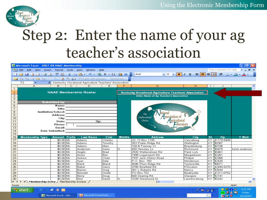Click the formula bar text

91,83
